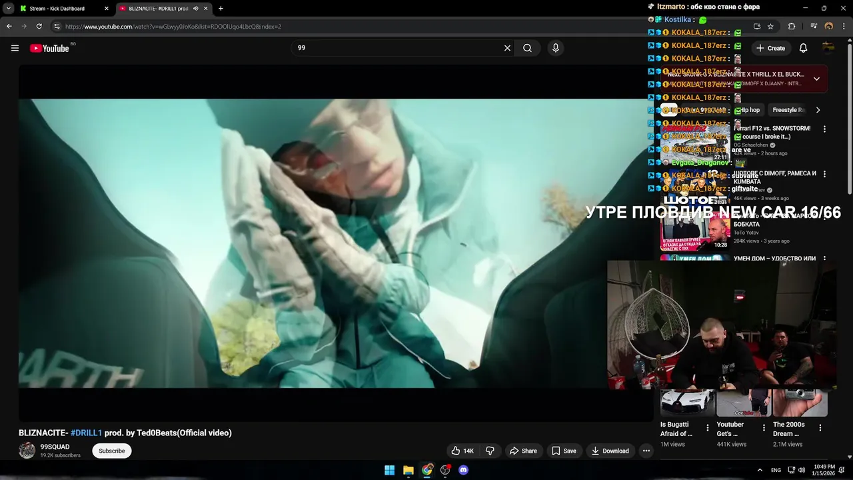
Task: Run search with the magnifier button
Action: [x=527, y=48]
